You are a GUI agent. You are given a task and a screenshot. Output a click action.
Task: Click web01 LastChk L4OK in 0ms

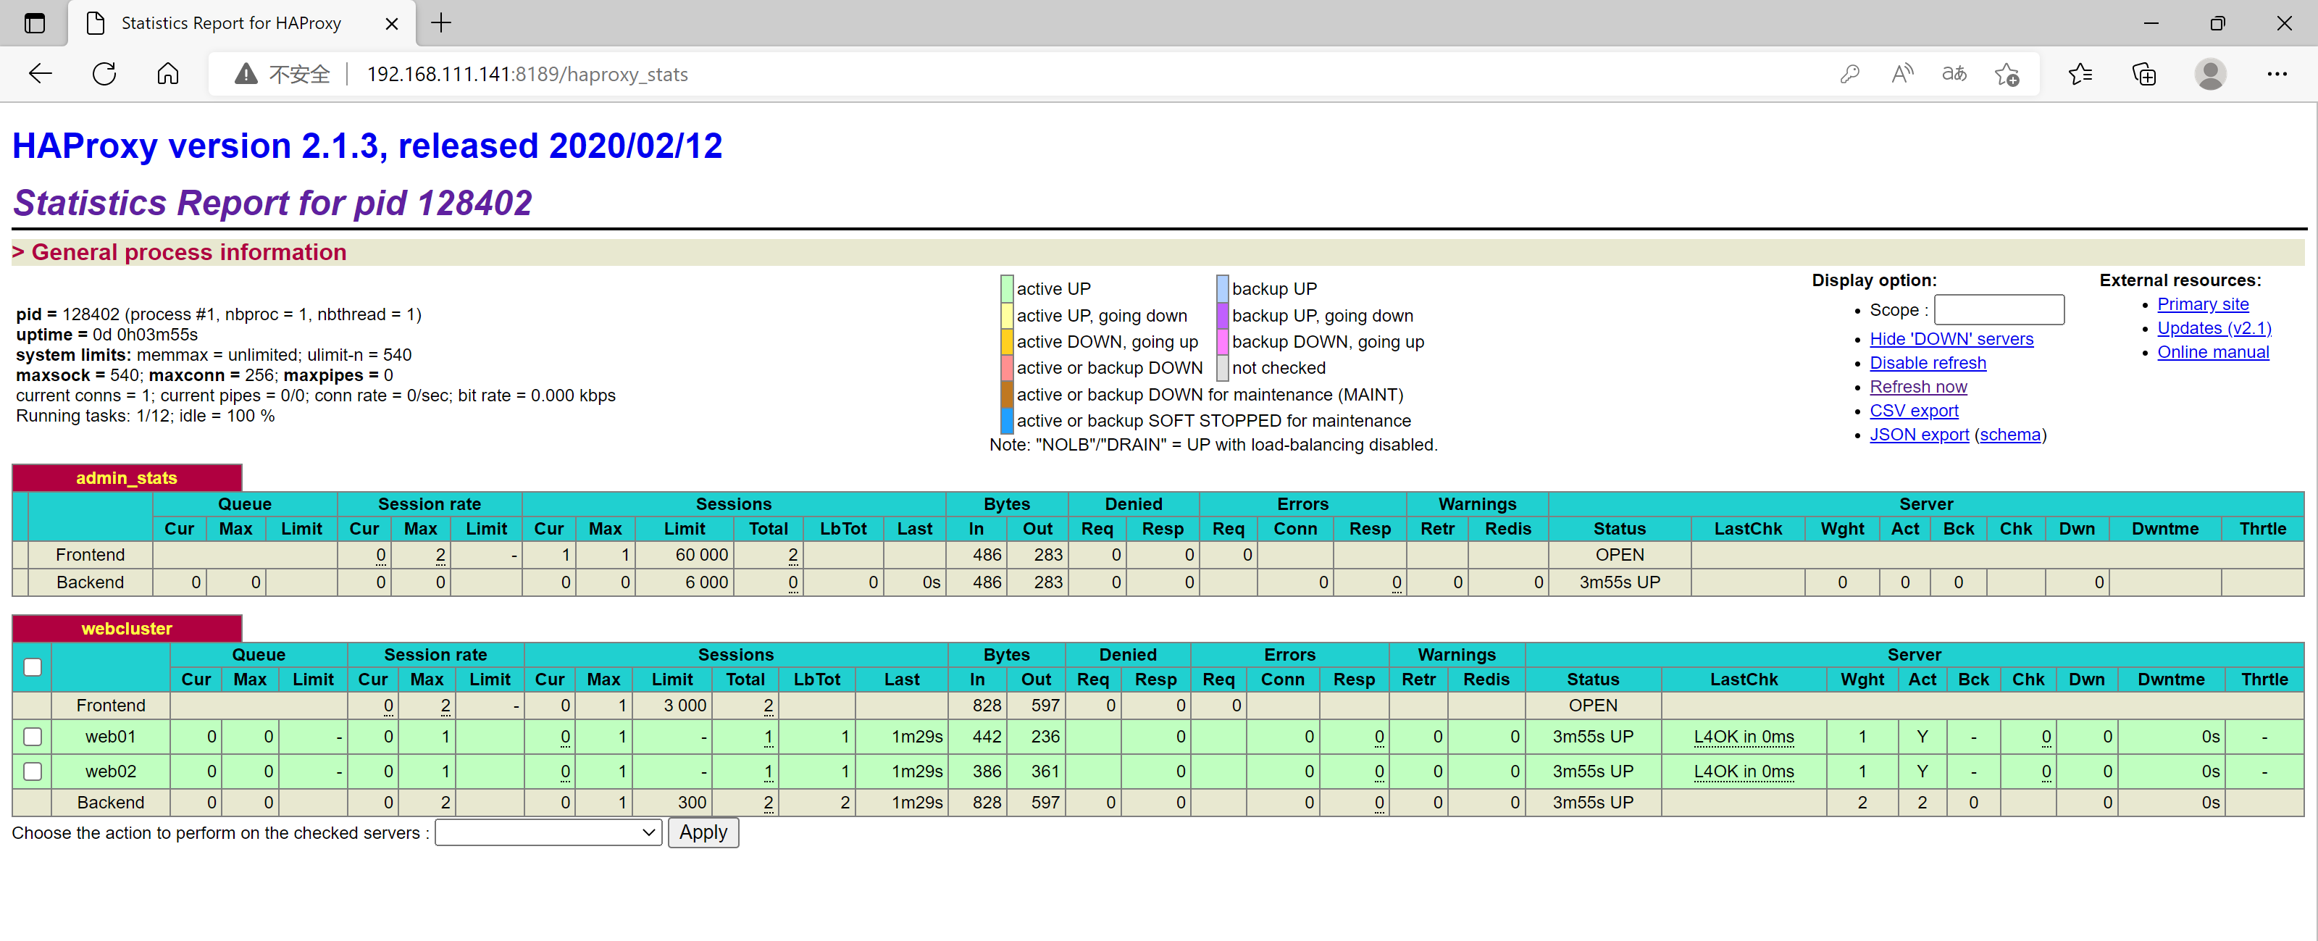1743,737
